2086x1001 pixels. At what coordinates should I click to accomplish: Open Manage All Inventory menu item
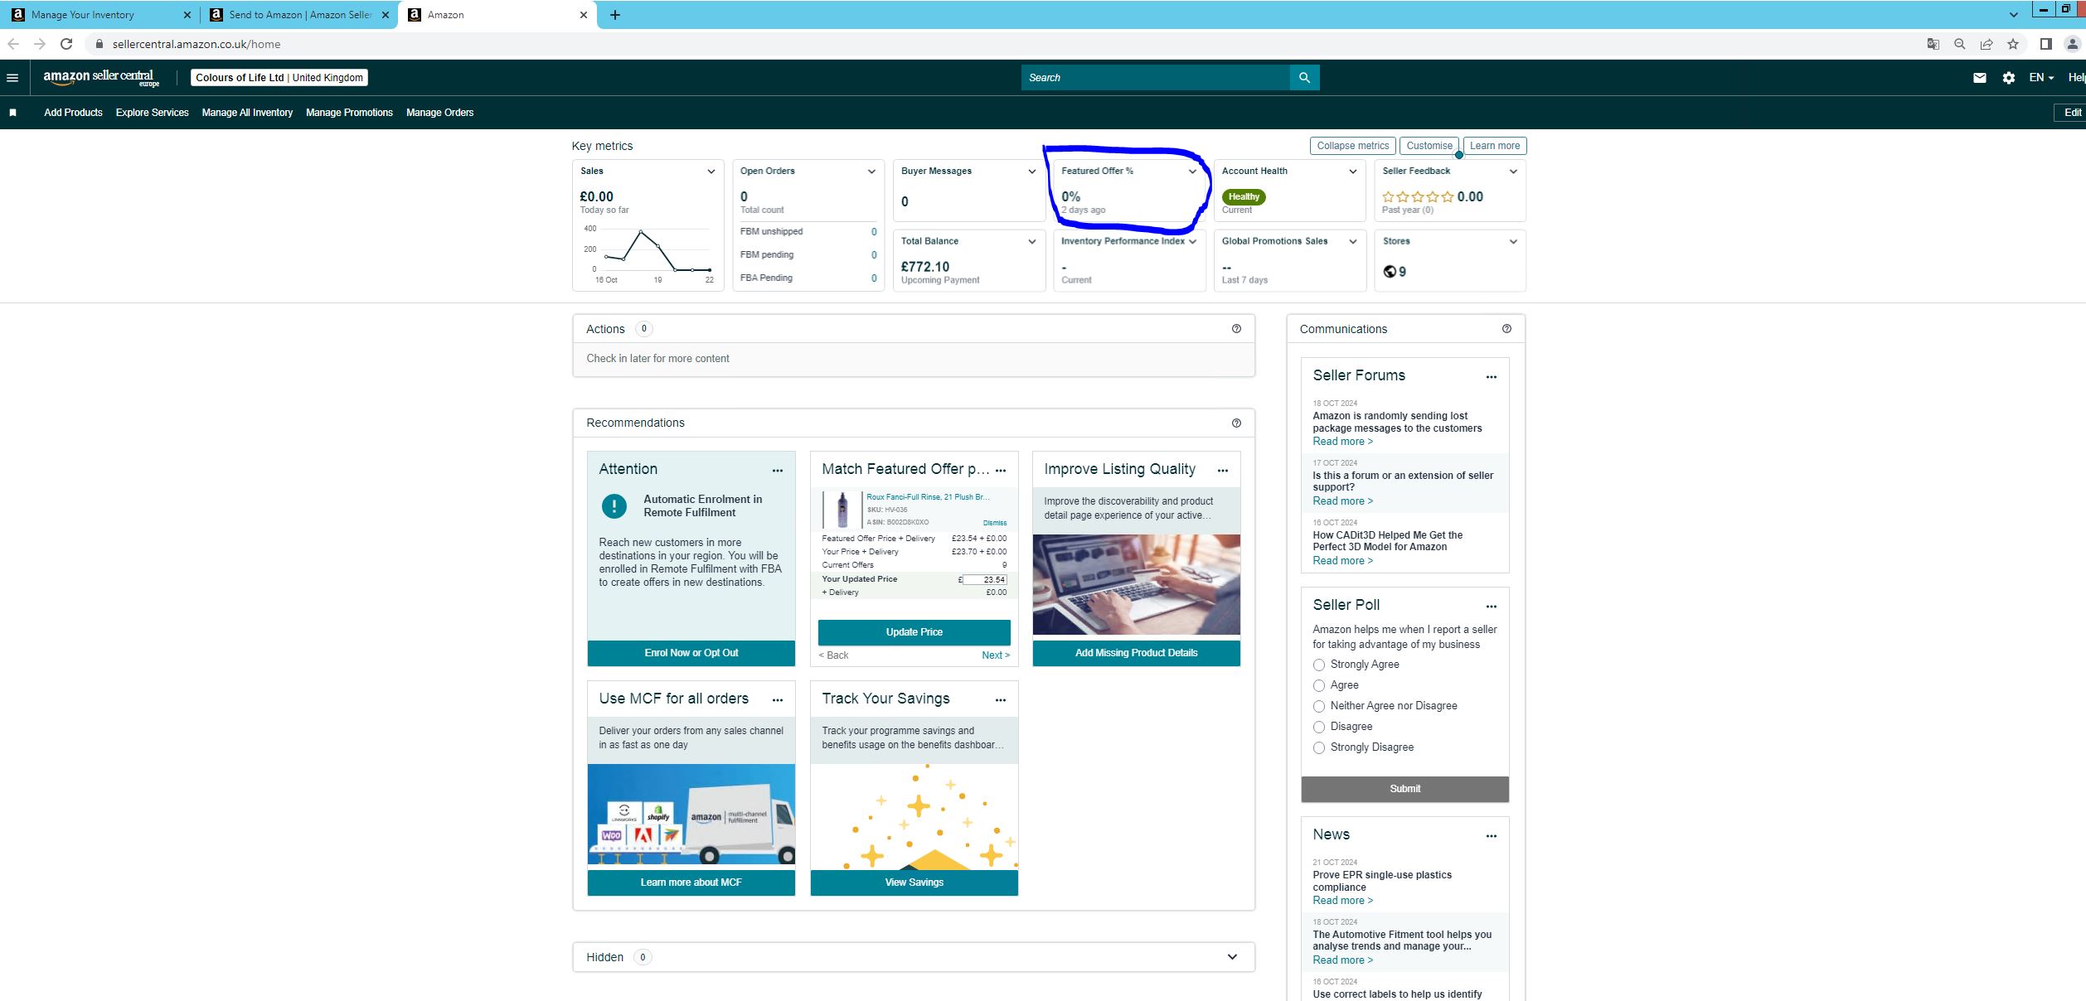coord(247,113)
